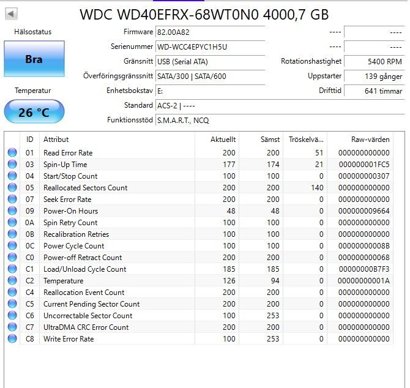Click raw value 000000009664

[363, 211]
